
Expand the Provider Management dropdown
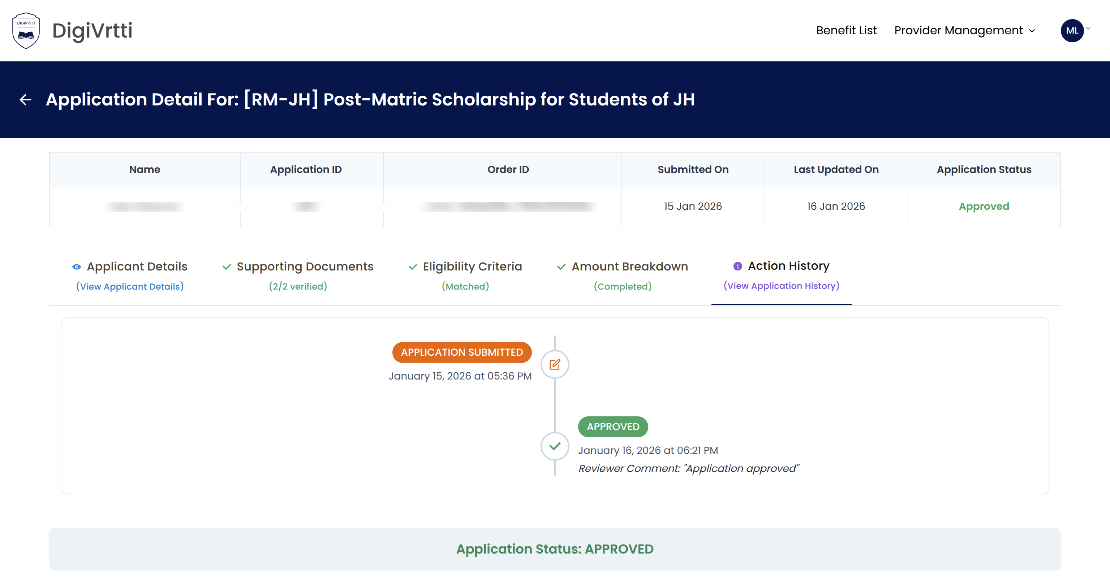[964, 30]
